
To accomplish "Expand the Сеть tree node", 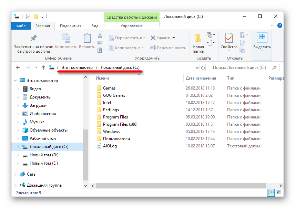I will pyautogui.click(x=16, y=174).
